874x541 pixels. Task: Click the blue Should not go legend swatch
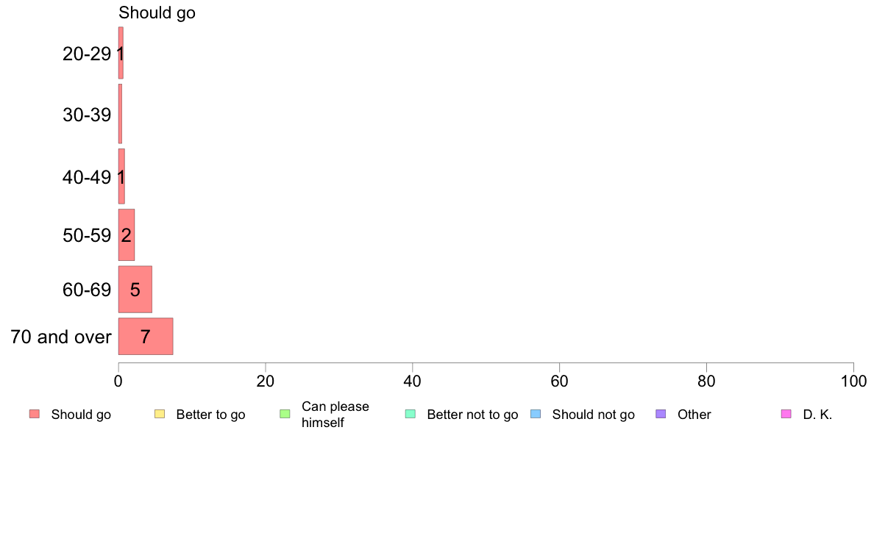(536, 414)
